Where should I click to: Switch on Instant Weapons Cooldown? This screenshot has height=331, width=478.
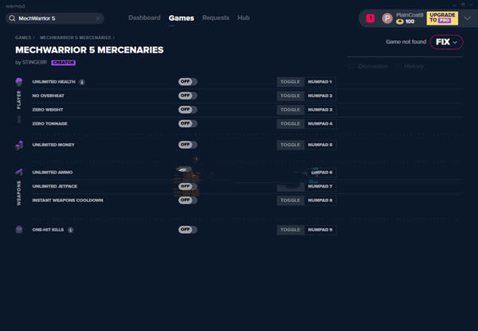[x=187, y=201]
